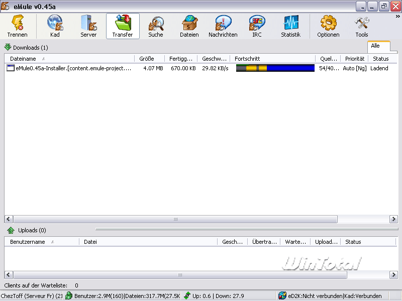Click the uploads horizontal scrollbar thumb

point(180,275)
